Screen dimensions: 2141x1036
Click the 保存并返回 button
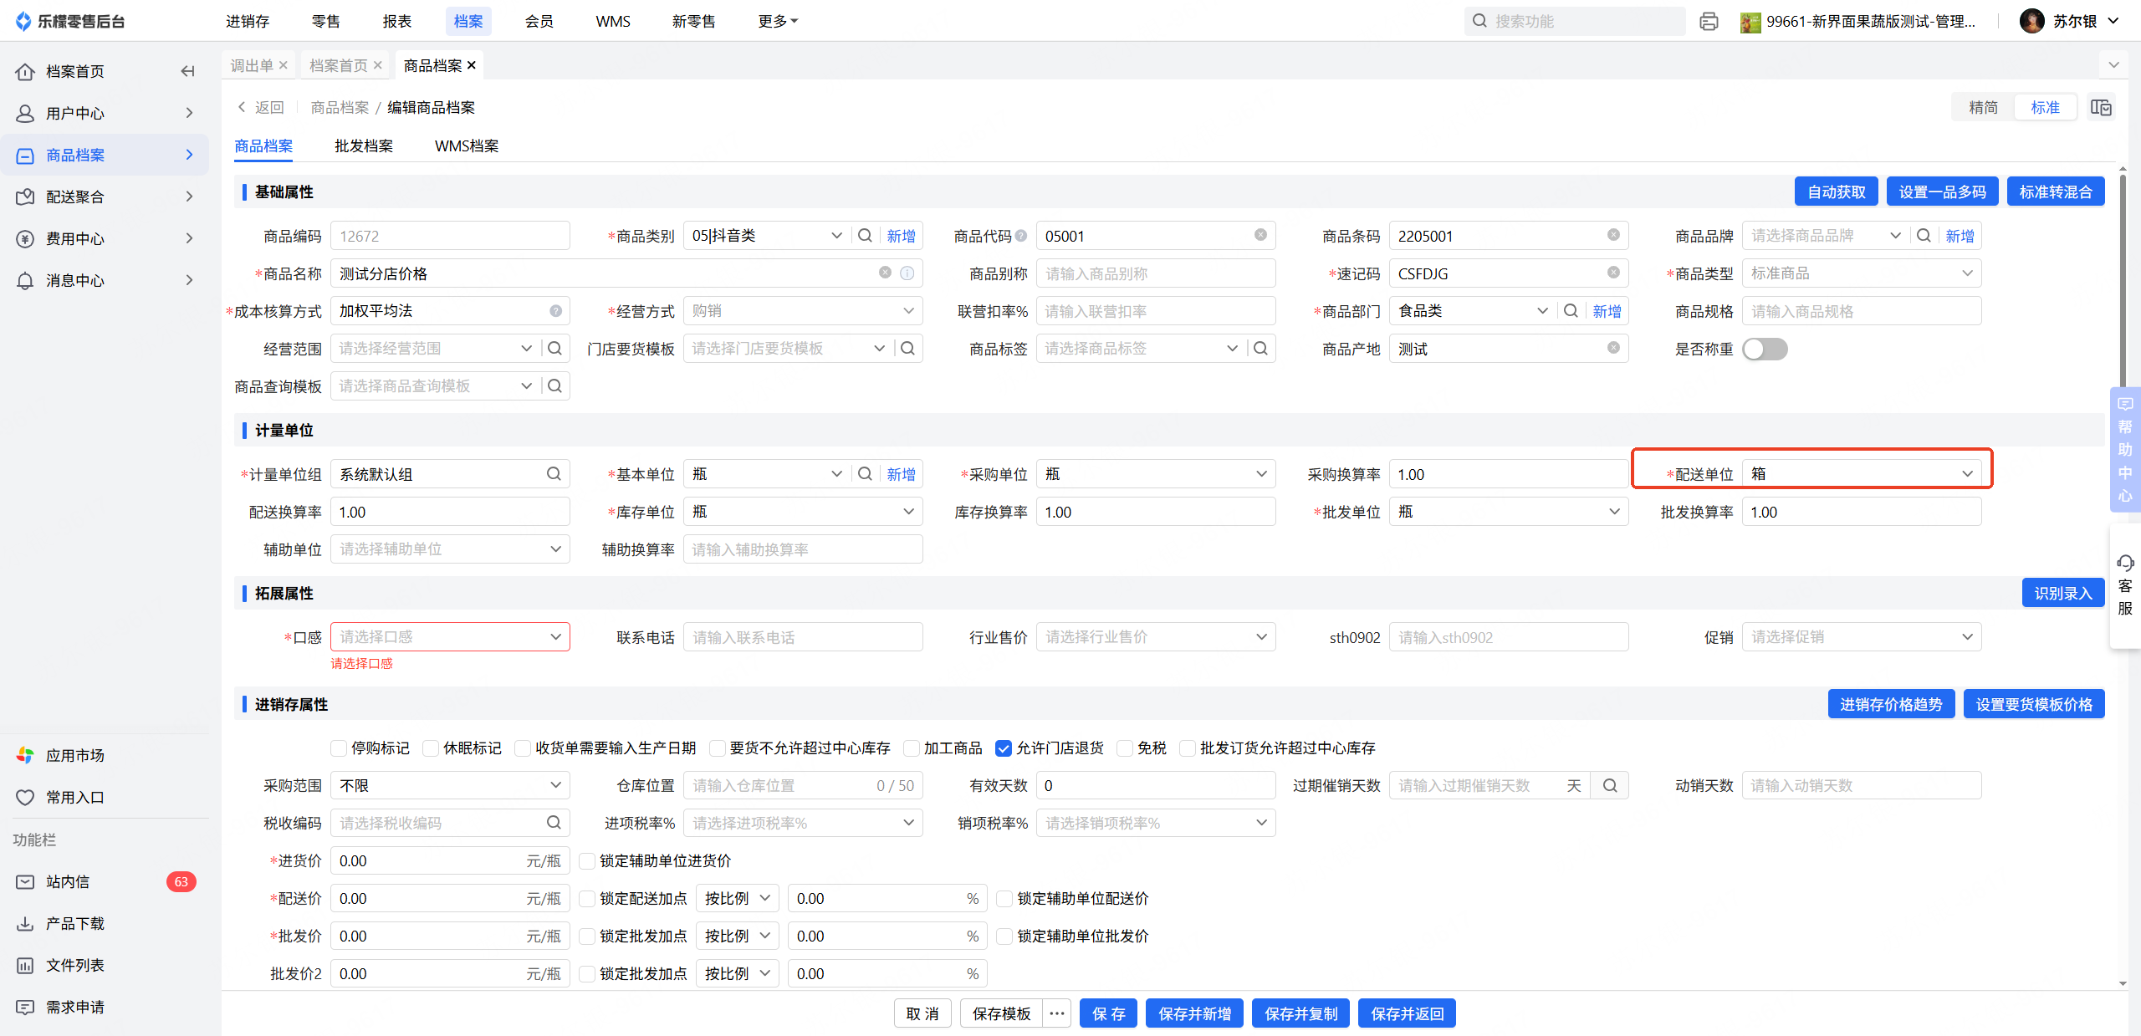pyautogui.click(x=1407, y=1013)
